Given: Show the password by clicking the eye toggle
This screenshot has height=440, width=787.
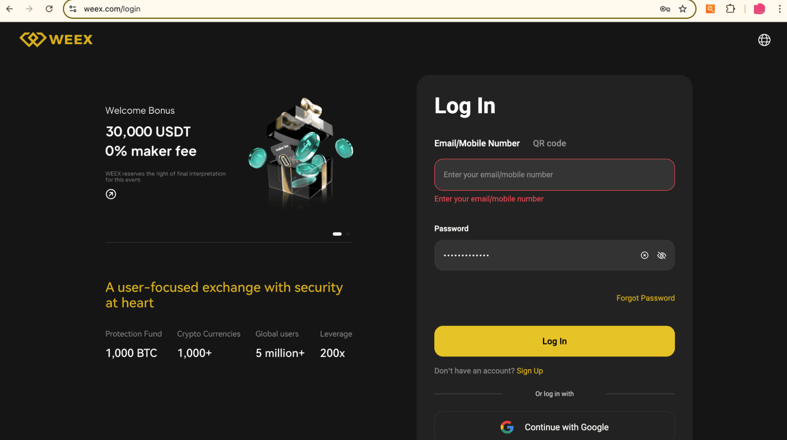Looking at the screenshot, I should pyautogui.click(x=661, y=255).
